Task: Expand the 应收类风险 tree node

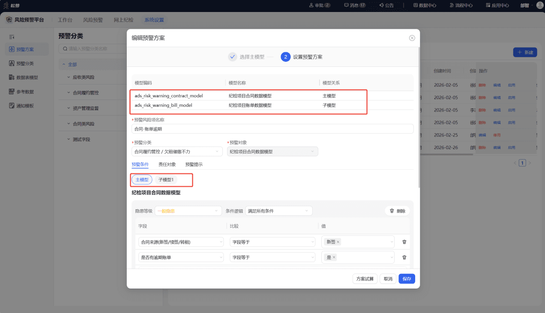Action: click(x=69, y=77)
